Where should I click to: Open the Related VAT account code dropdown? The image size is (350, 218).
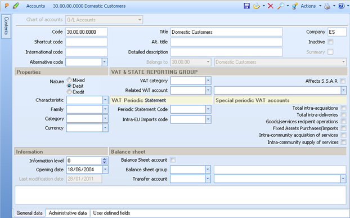208,90
